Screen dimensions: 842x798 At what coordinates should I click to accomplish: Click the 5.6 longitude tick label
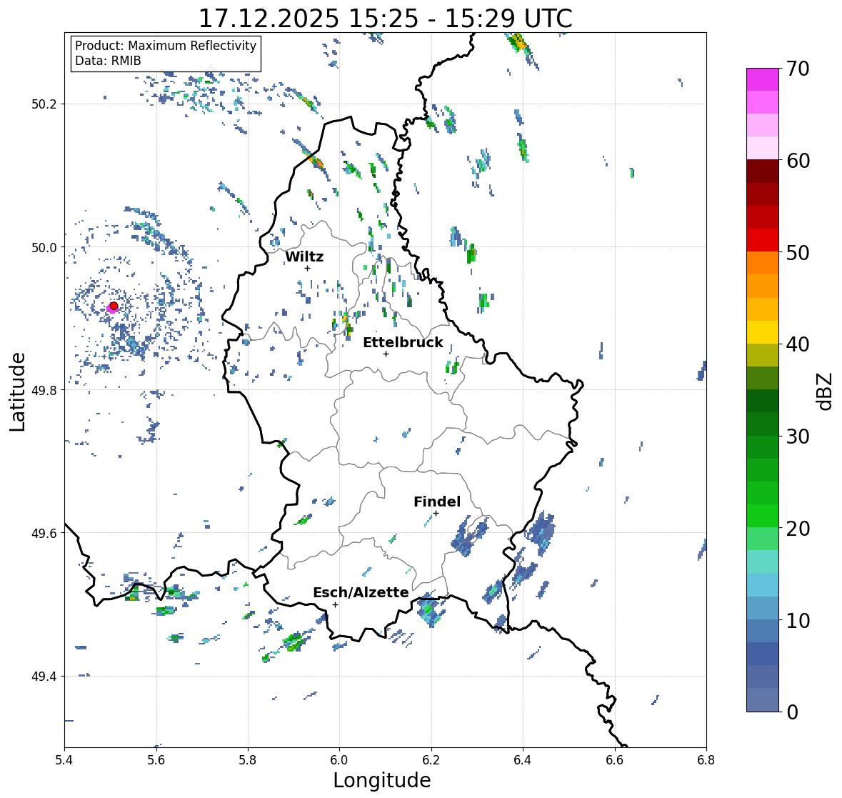(x=156, y=760)
